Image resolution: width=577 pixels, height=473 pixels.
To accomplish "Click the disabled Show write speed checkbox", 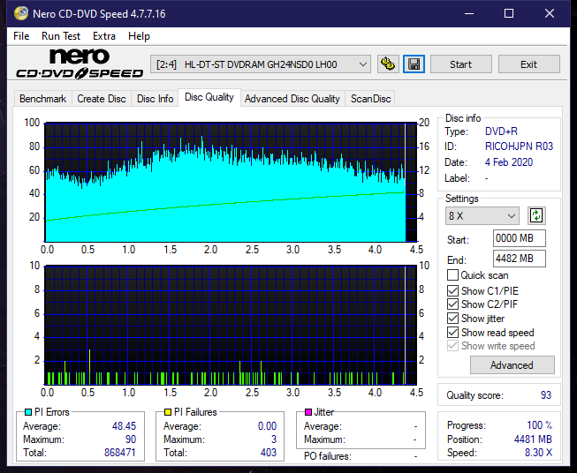I will click(452, 346).
